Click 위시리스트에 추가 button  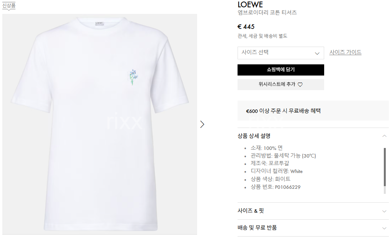tap(281, 84)
